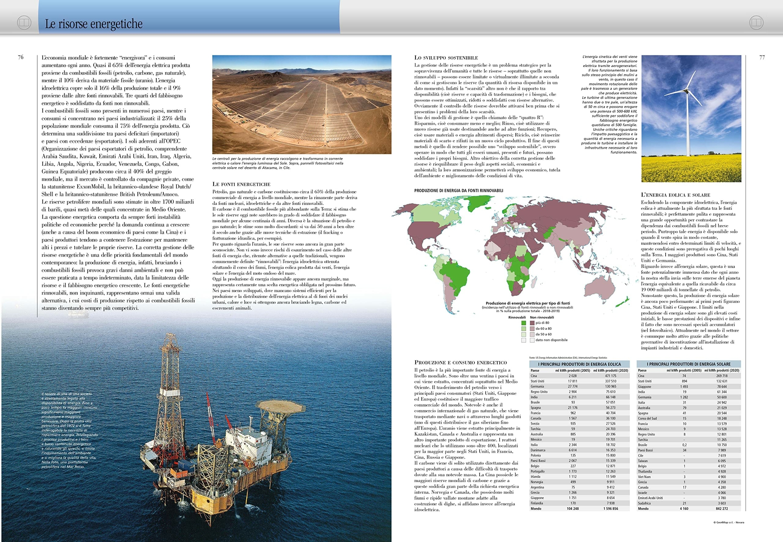
Task: Click the 'Non rinnovabili' legend column label
Action: (542, 317)
